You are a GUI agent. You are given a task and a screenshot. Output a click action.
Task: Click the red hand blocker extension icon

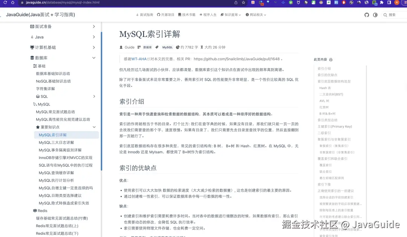point(344,2)
